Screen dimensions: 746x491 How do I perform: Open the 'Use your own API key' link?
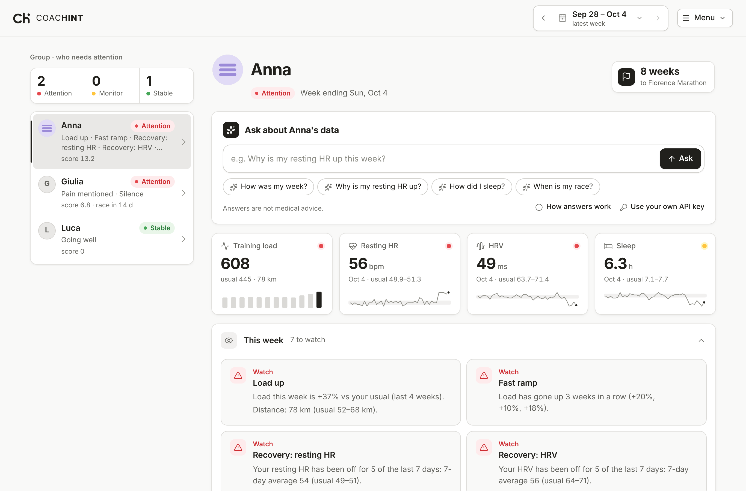tap(662, 207)
